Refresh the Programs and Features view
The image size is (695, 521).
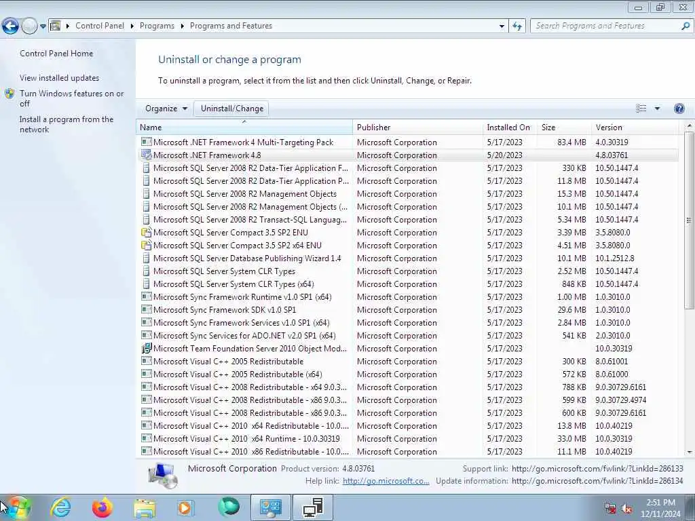tap(517, 26)
